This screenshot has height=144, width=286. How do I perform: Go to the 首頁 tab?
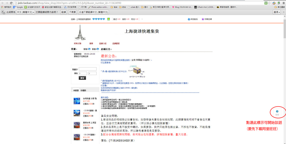pyautogui.click(x=91, y=44)
